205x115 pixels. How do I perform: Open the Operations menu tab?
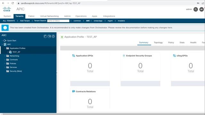tap(81, 16)
